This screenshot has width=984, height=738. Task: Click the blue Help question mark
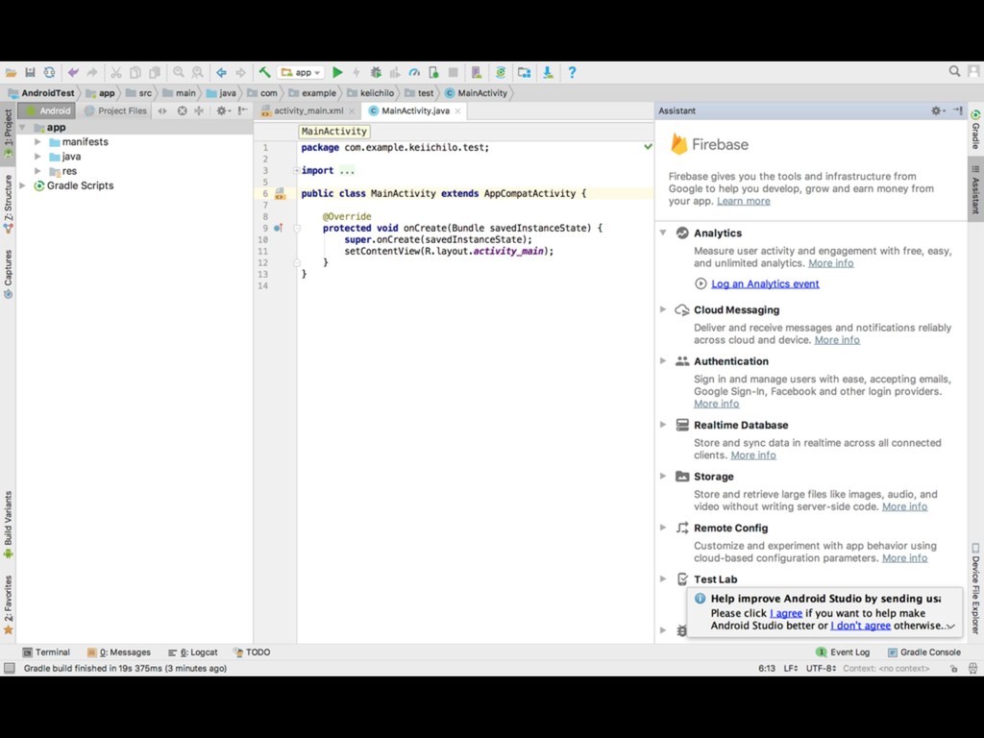click(x=572, y=73)
